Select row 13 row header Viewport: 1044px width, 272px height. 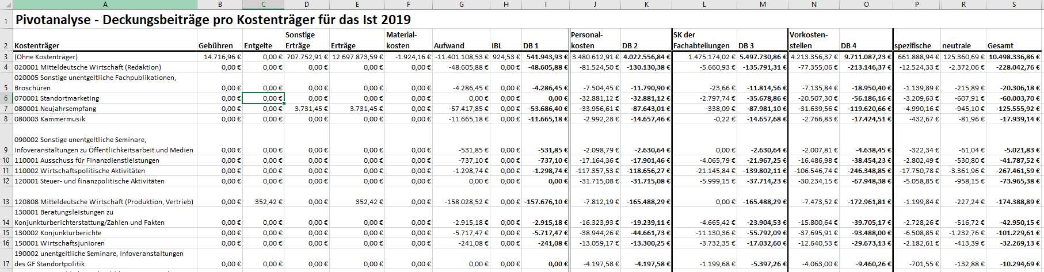point(6,202)
